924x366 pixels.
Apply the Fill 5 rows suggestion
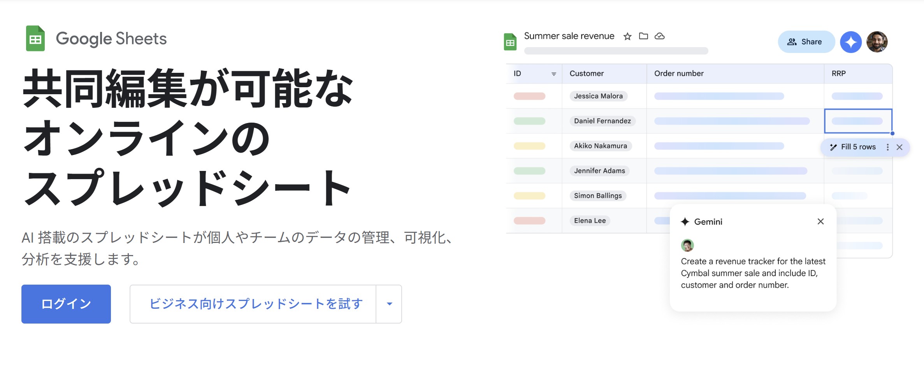click(854, 147)
